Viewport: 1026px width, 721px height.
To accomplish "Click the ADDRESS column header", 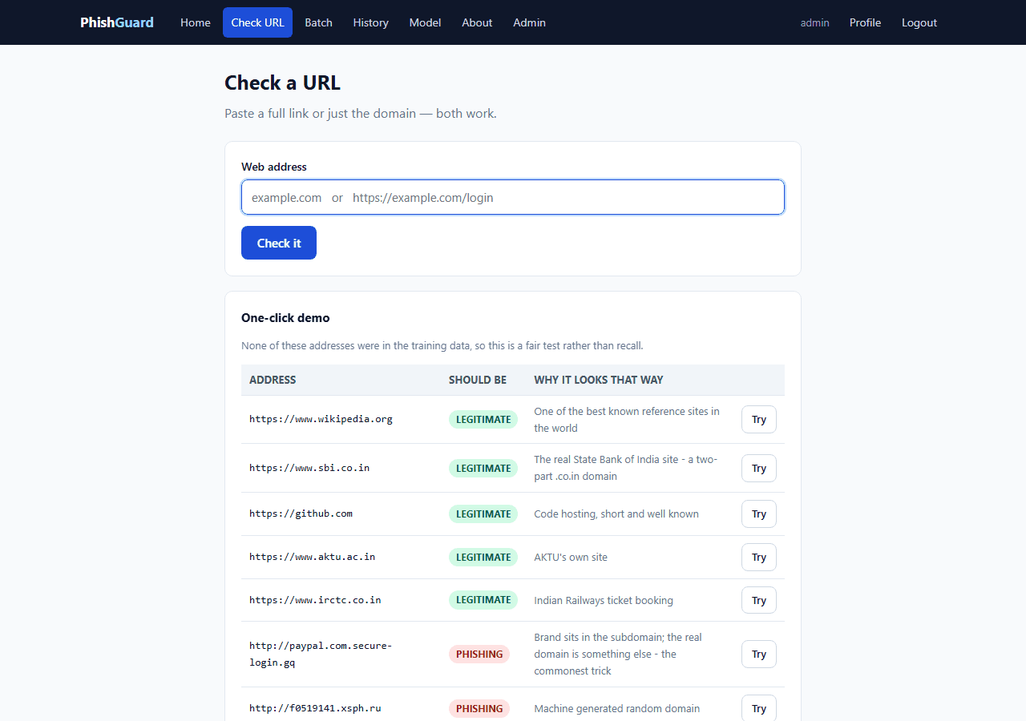I will click(273, 380).
